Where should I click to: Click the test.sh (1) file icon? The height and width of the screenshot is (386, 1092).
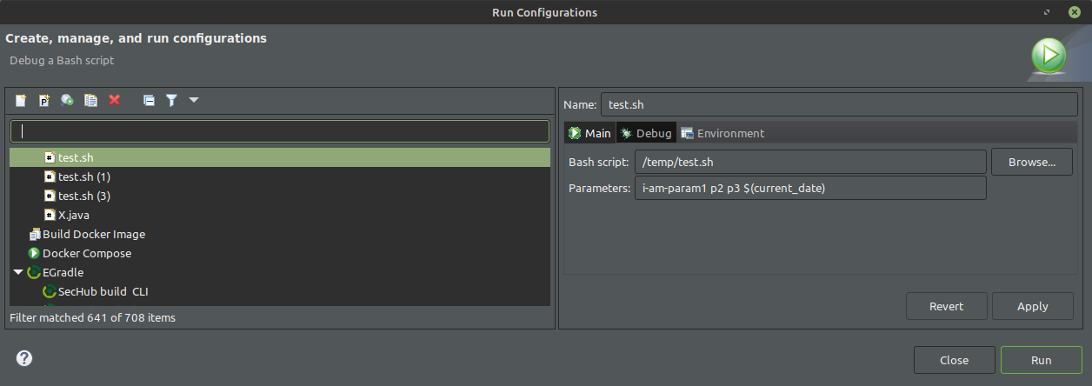(x=50, y=176)
